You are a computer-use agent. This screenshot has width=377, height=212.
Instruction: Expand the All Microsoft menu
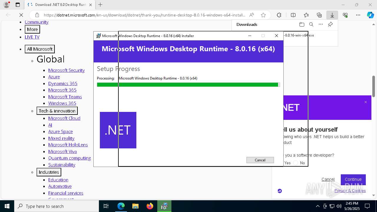click(40, 49)
